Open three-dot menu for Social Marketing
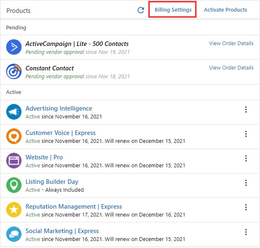Viewport: 260px width, 248px height. 246,232
